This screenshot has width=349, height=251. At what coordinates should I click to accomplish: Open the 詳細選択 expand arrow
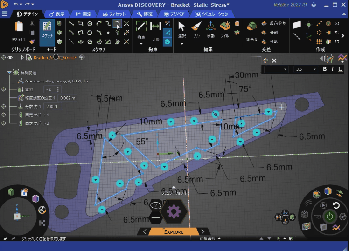click(219, 238)
